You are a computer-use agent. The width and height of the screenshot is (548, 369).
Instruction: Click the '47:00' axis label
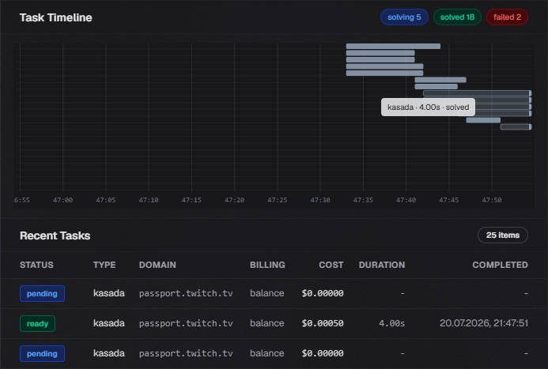(x=63, y=200)
